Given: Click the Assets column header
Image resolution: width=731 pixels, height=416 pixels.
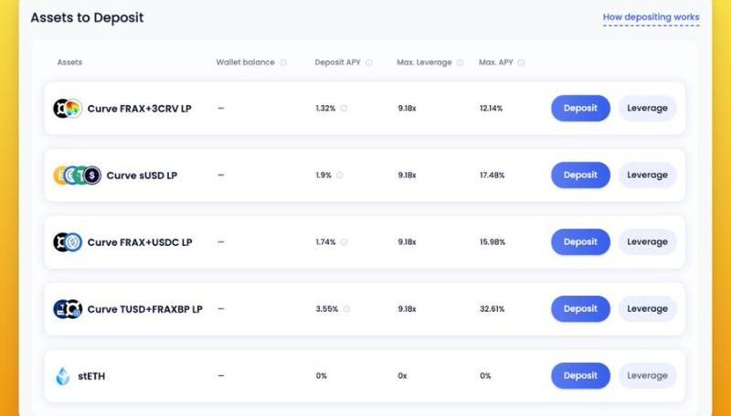Looking at the screenshot, I should [x=69, y=62].
